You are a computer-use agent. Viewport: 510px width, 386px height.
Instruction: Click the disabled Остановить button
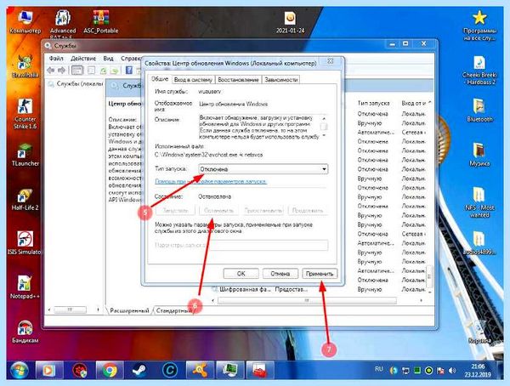(218, 210)
